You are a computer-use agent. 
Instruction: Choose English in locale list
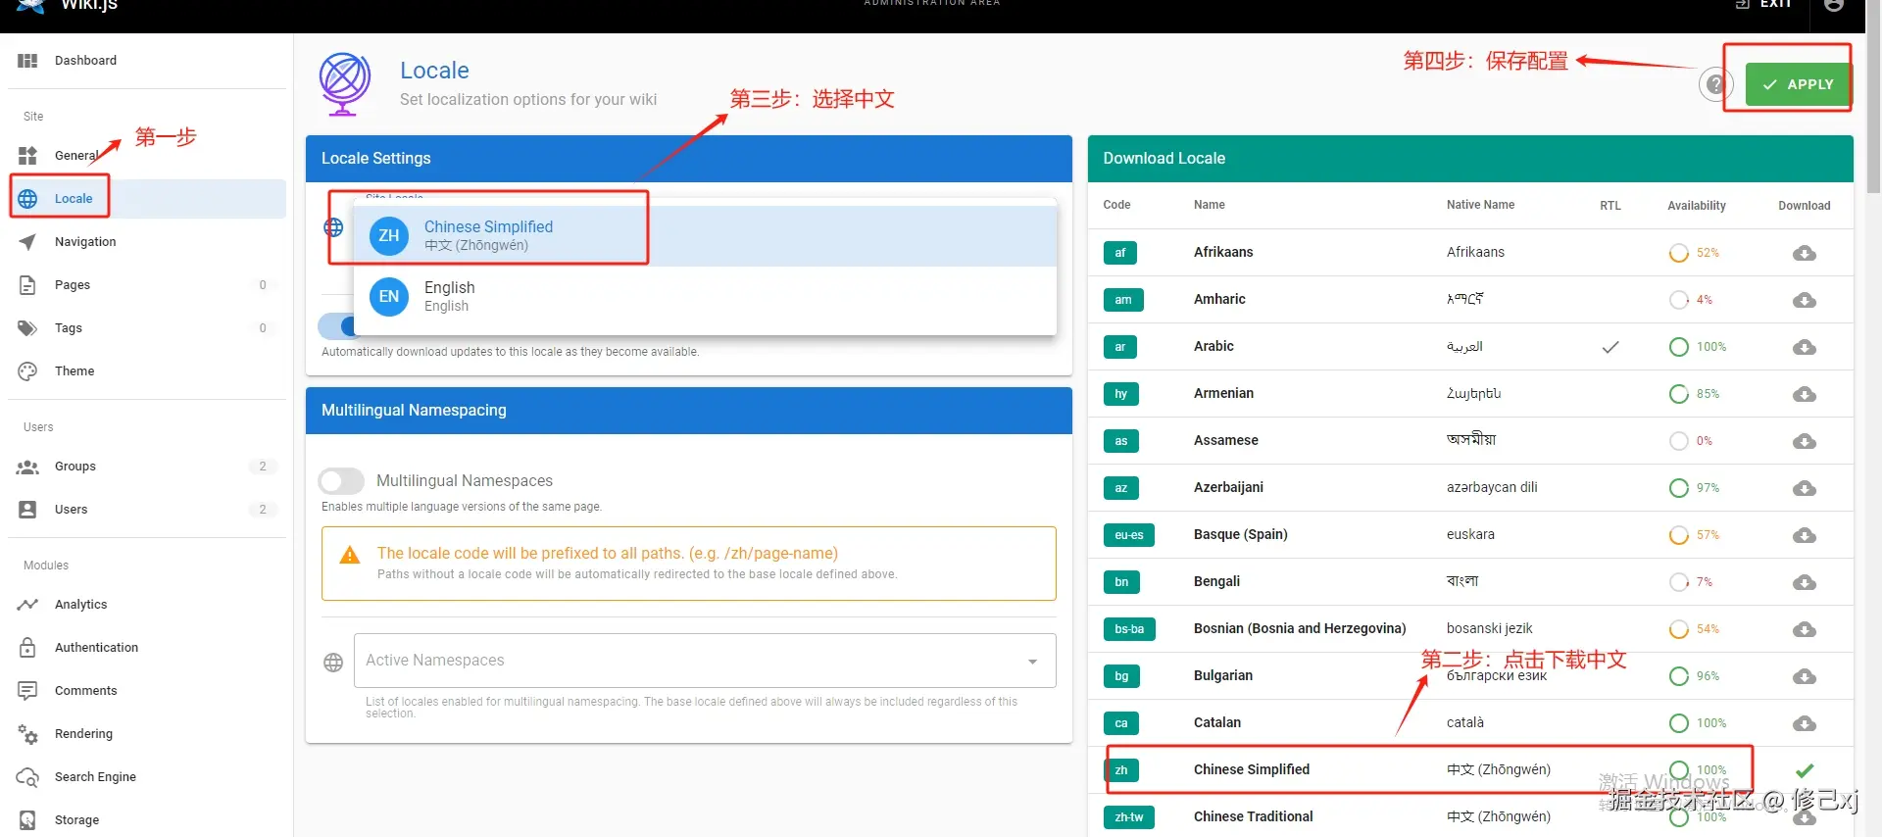point(705,296)
